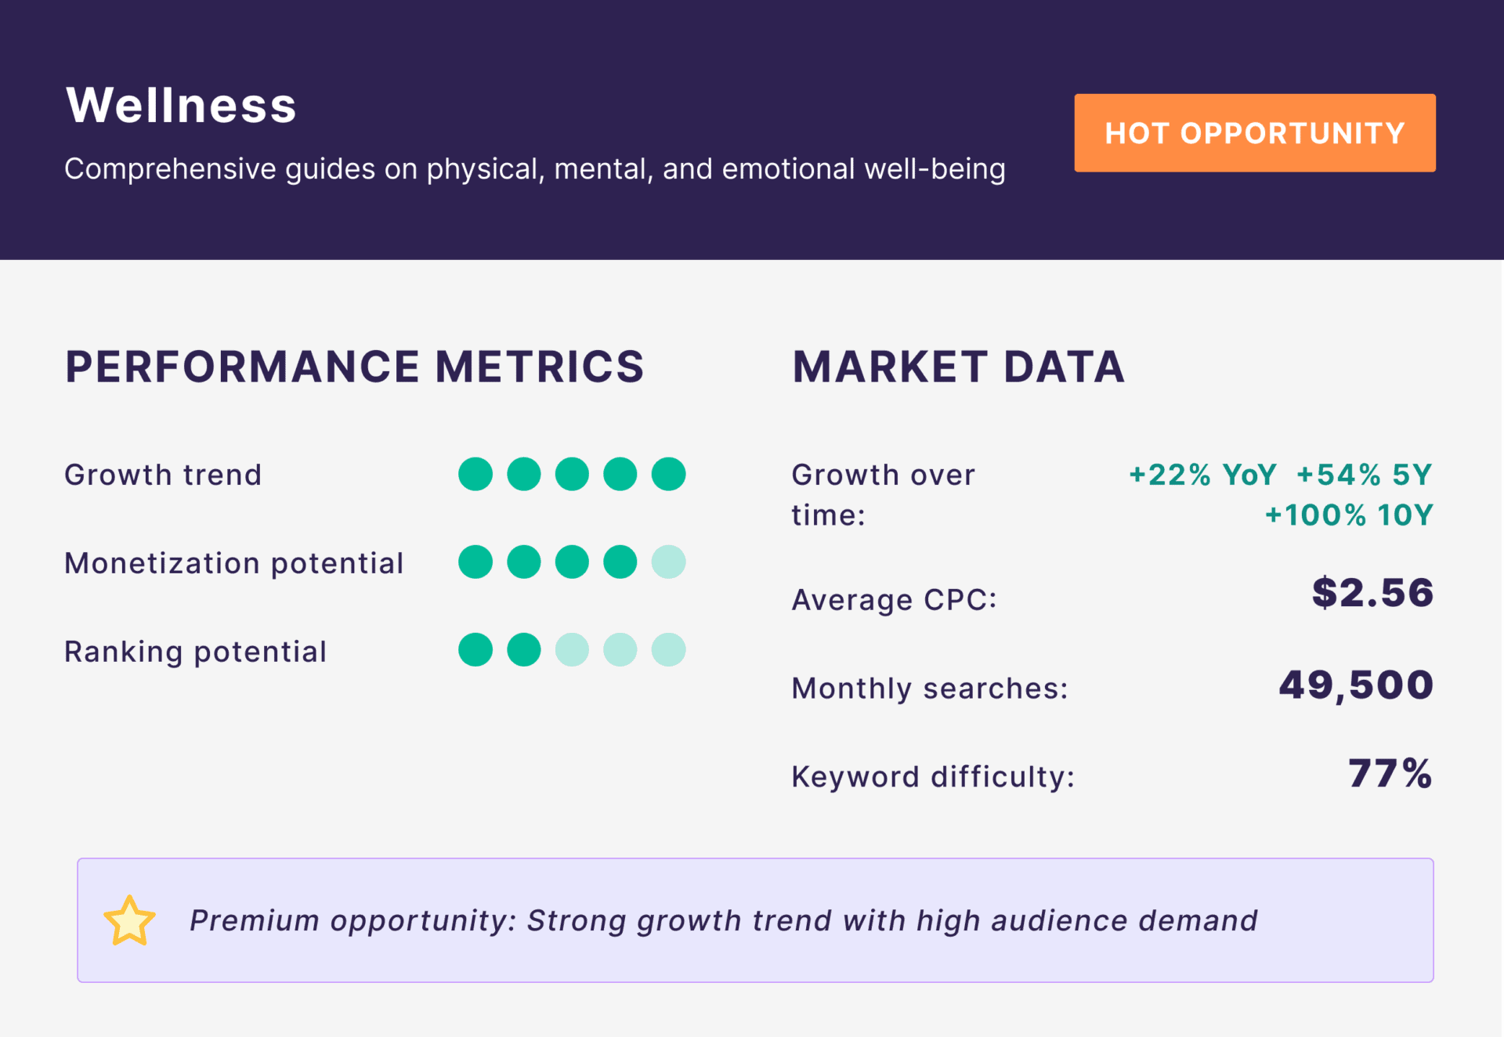Image resolution: width=1504 pixels, height=1037 pixels.
Task: Click the 77% keyword difficulty value
Action: (1390, 774)
